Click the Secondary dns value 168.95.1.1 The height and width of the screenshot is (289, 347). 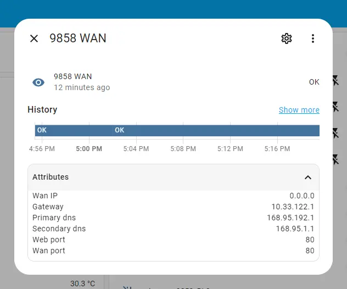pos(295,229)
